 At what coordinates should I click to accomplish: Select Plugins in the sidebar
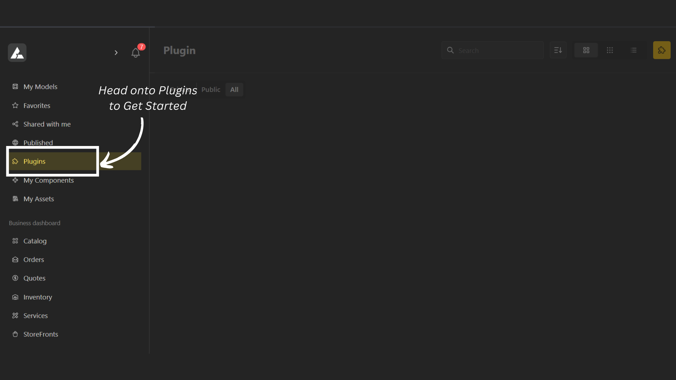click(35, 161)
